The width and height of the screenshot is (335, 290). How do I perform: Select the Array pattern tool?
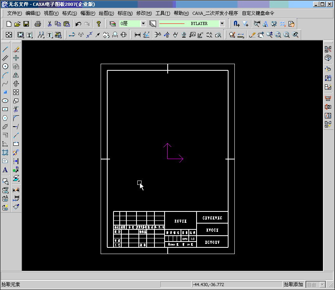pos(16,92)
